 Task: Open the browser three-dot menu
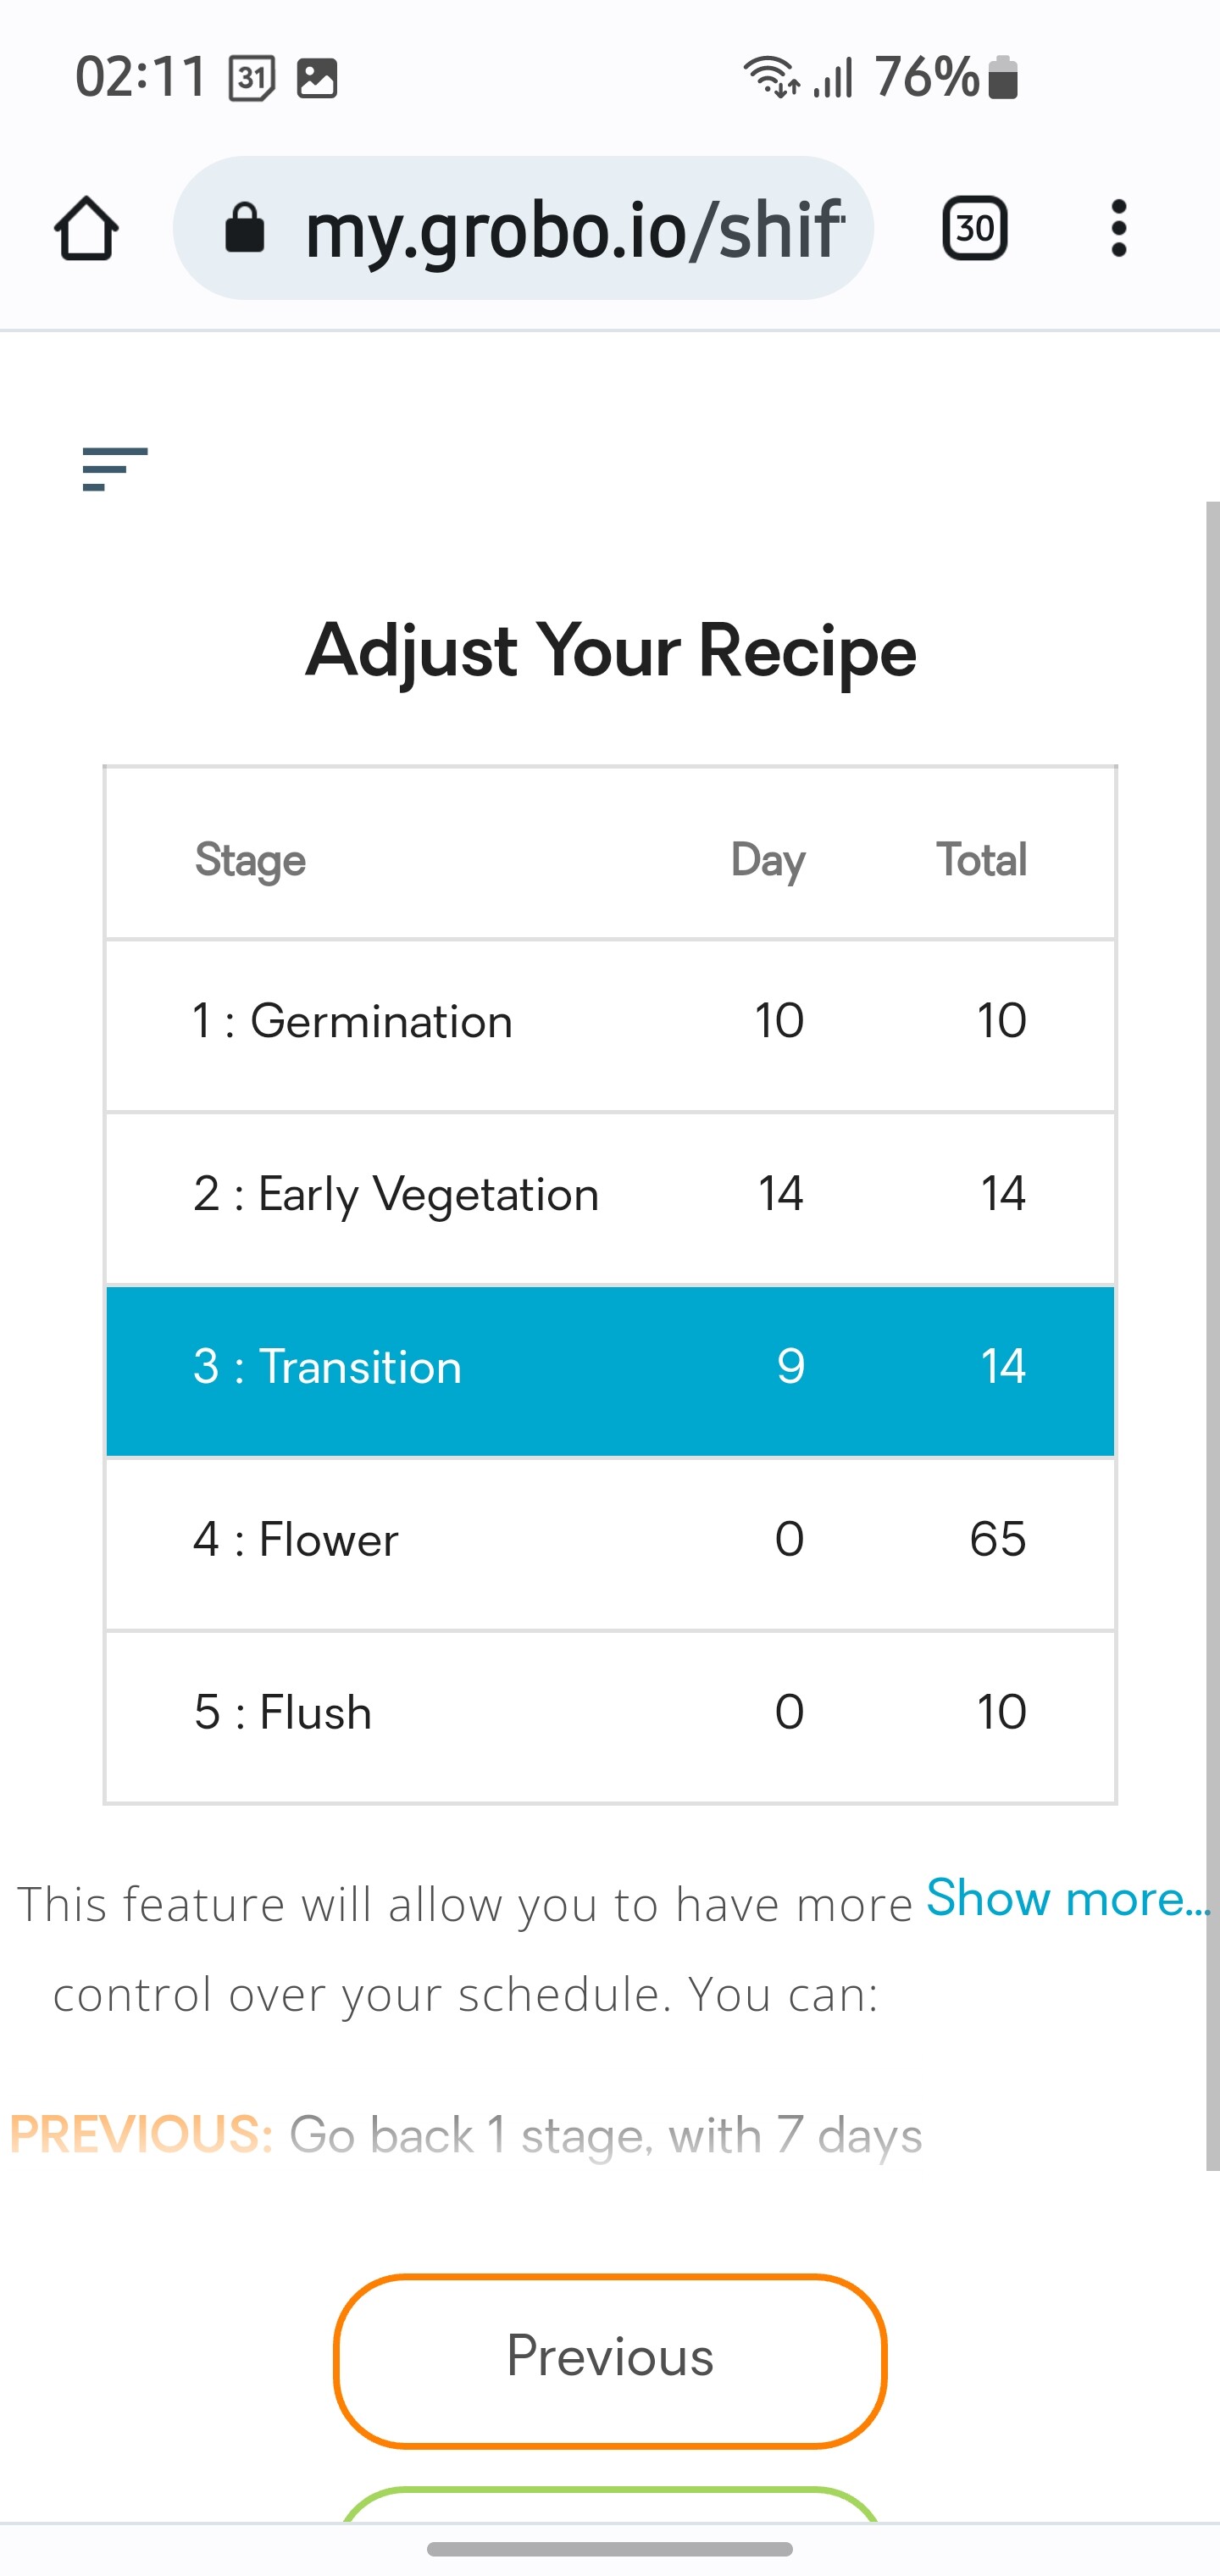pos(1118,228)
